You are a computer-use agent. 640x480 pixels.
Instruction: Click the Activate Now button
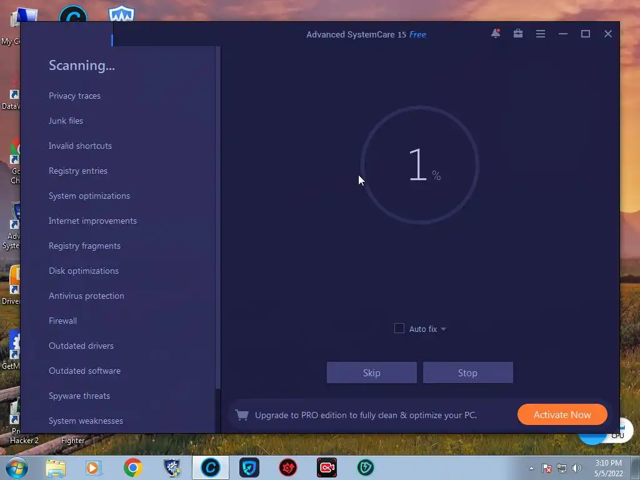562,414
